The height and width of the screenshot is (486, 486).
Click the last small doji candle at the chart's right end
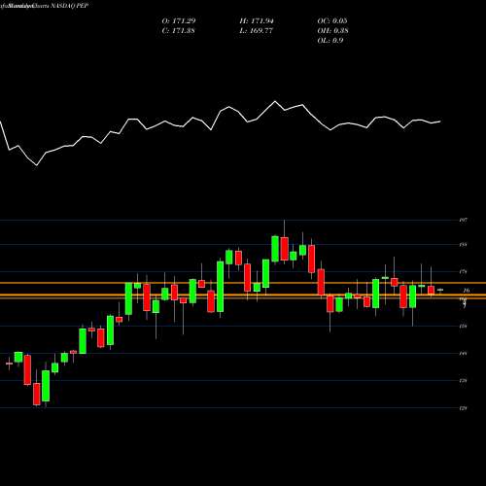pos(440,290)
